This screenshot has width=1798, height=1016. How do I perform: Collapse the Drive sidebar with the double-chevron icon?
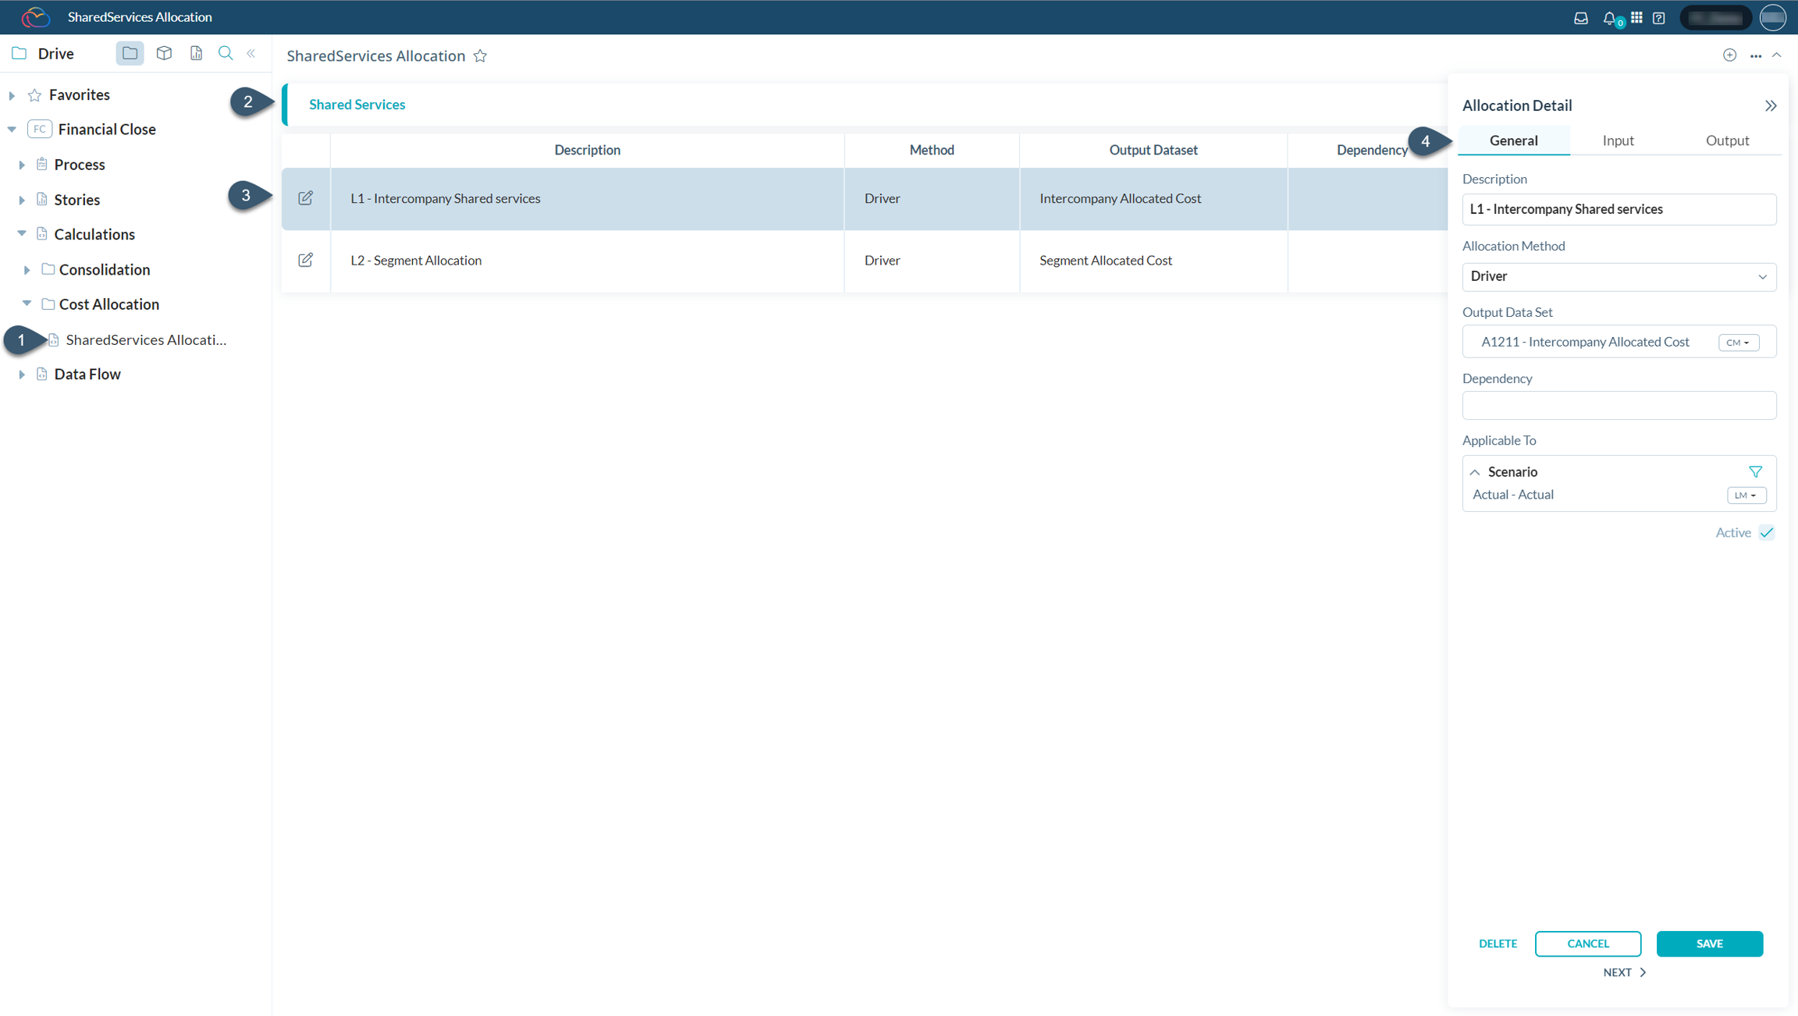[251, 53]
